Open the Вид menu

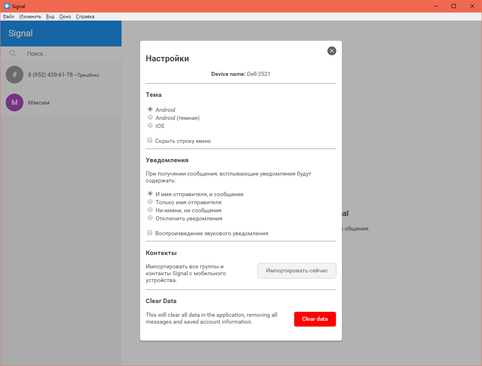pos(50,17)
